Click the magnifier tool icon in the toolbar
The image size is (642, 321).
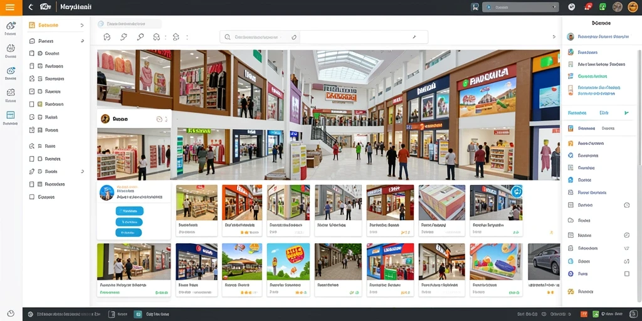click(140, 37)
